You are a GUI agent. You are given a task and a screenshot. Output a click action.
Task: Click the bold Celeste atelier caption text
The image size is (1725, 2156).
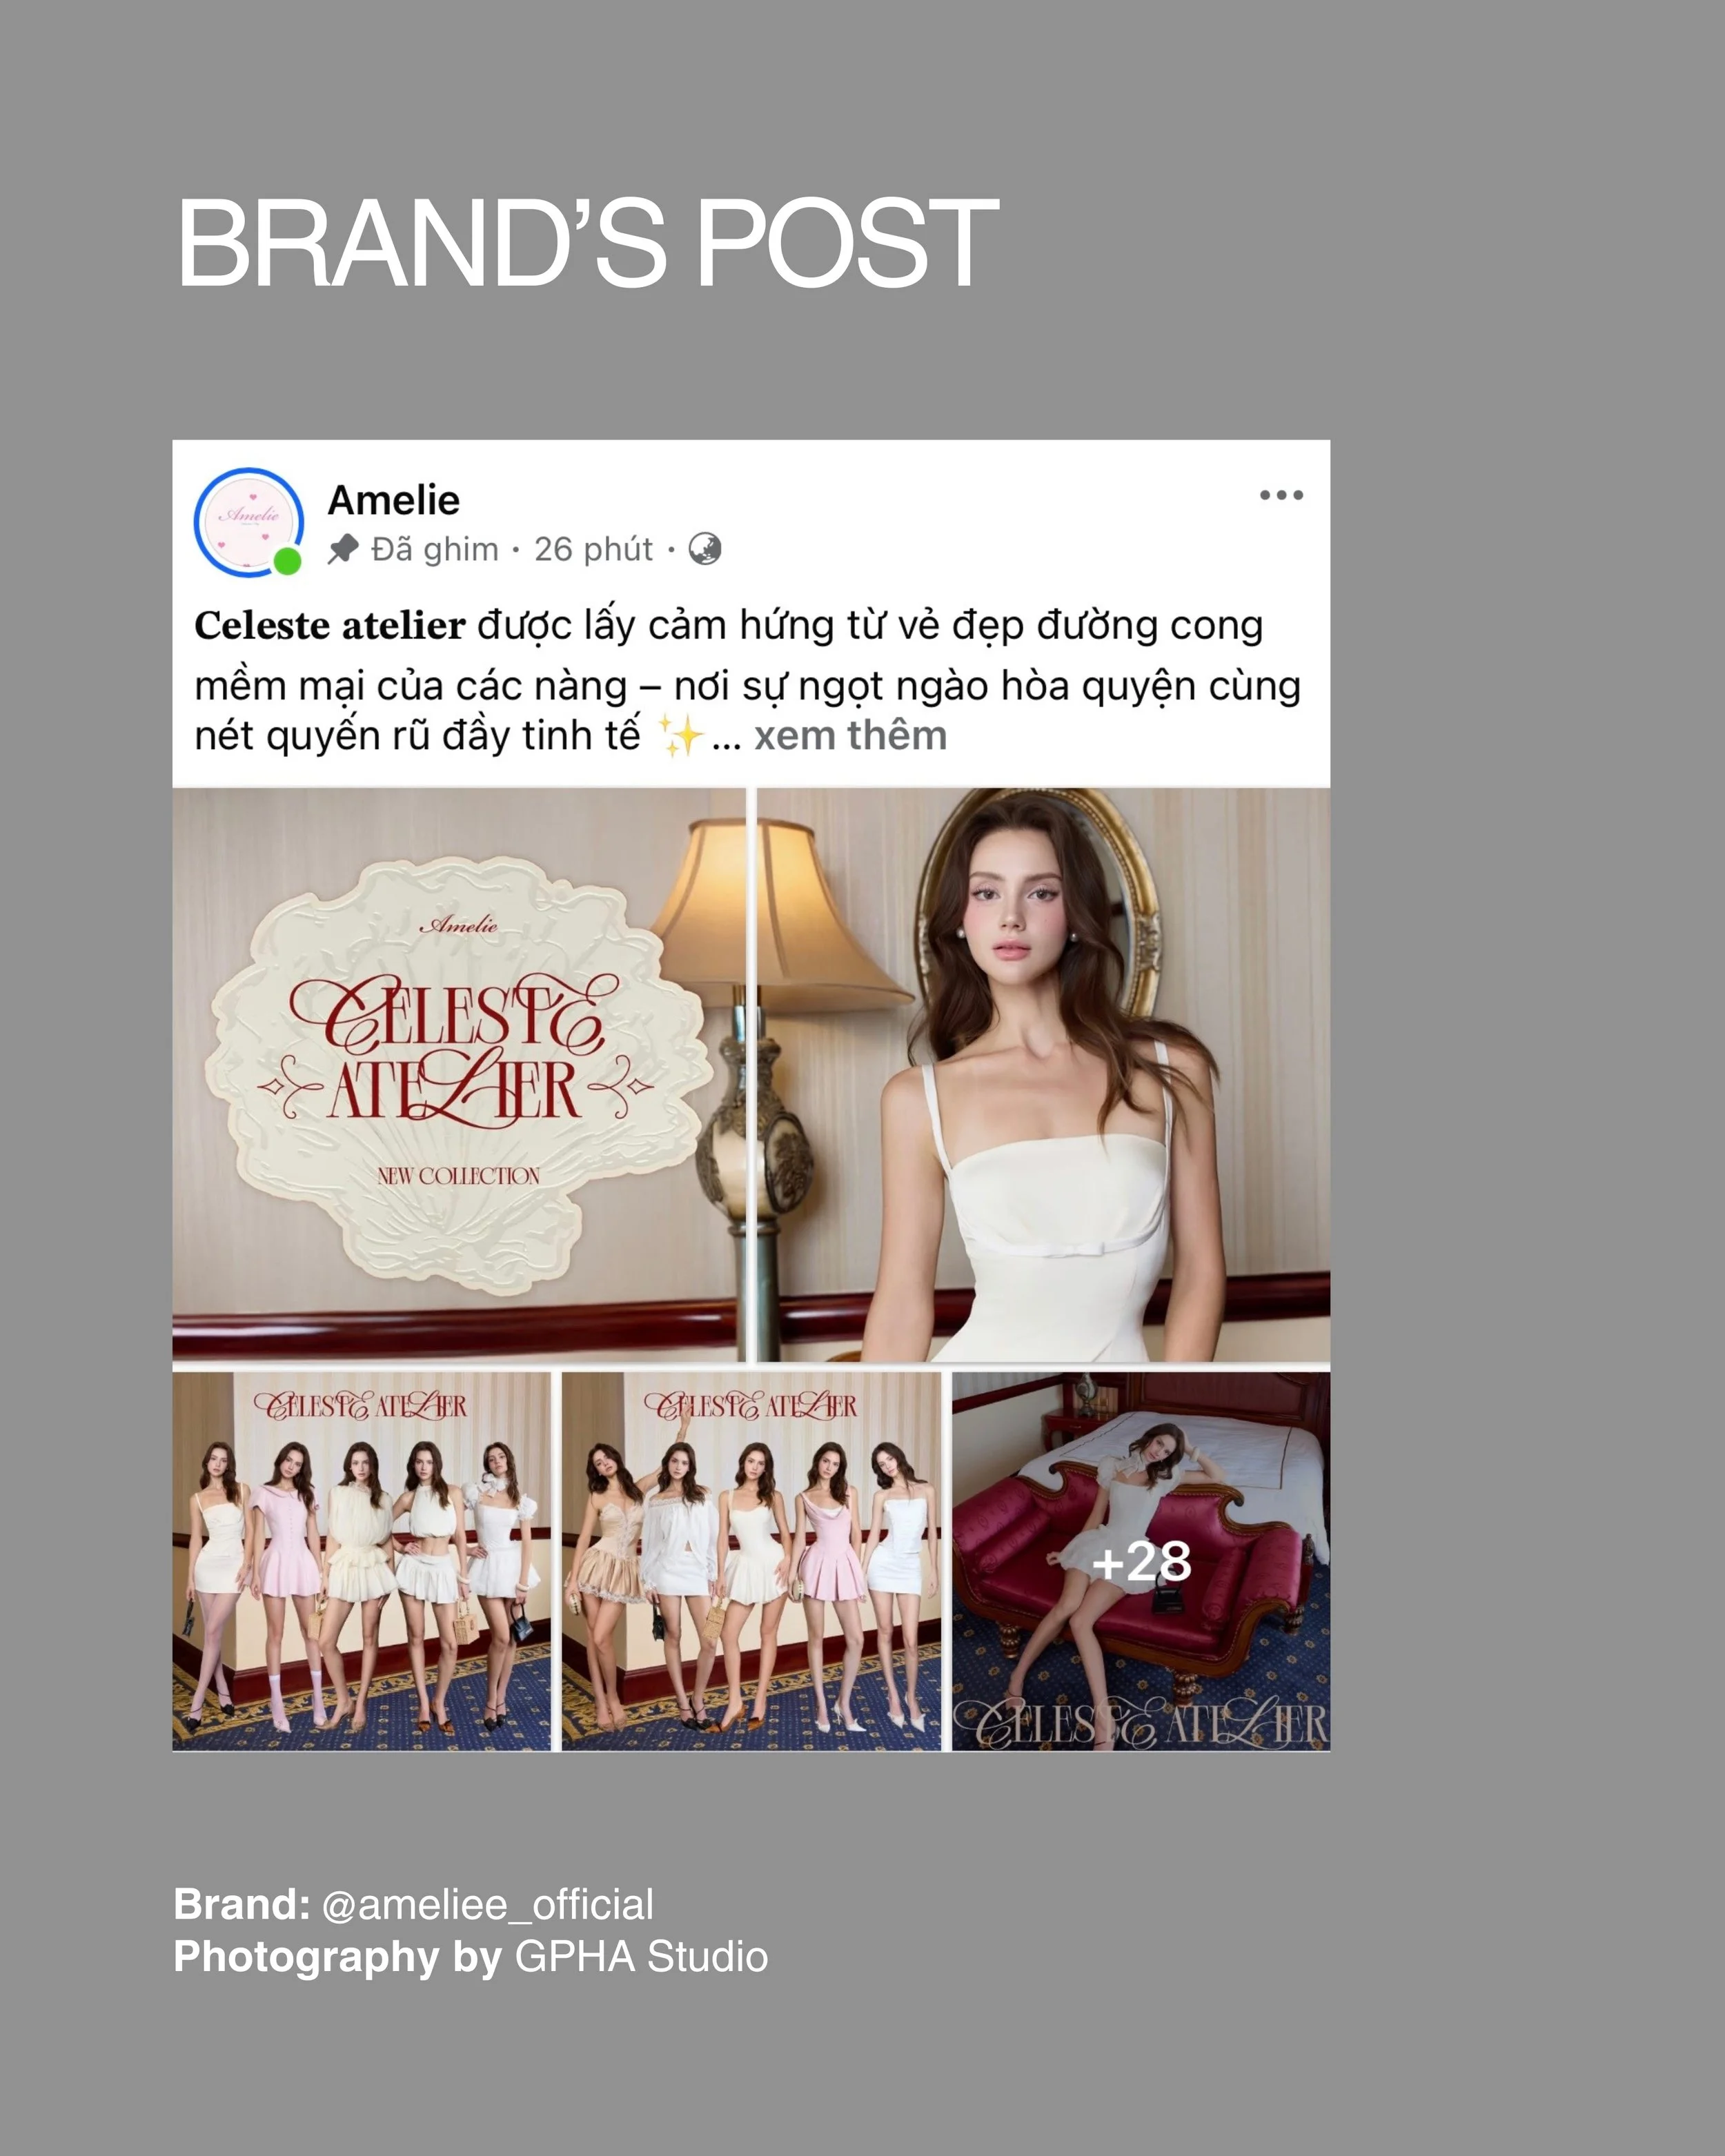click(330, 626)
